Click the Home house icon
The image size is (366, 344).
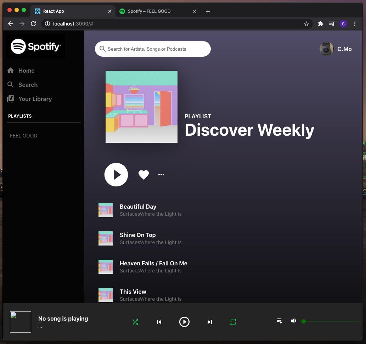pos(11,71)
